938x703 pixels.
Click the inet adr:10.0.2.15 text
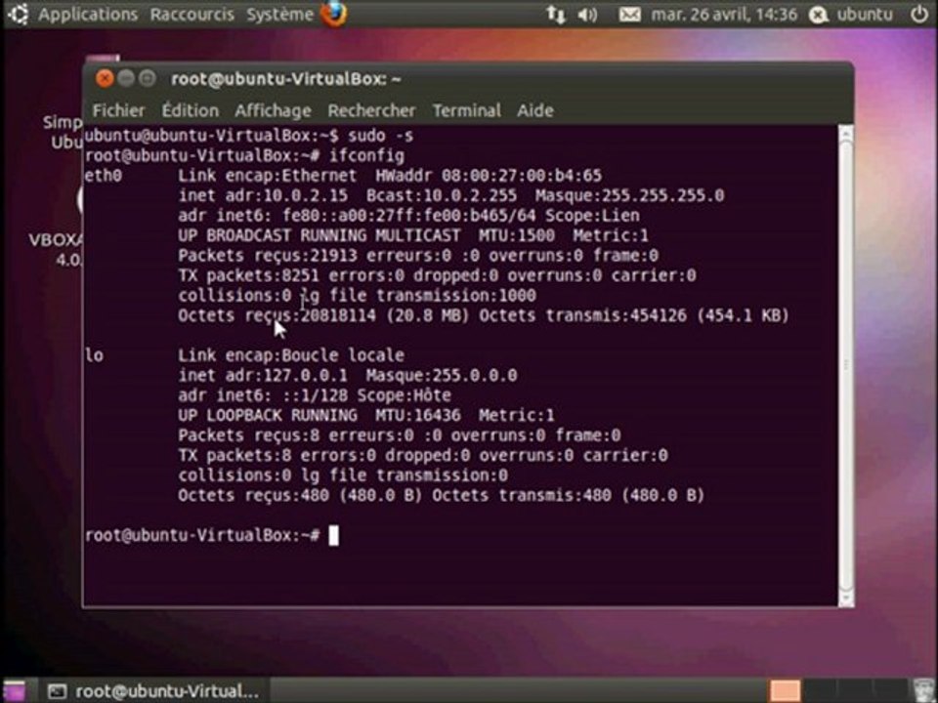[263, 195]
